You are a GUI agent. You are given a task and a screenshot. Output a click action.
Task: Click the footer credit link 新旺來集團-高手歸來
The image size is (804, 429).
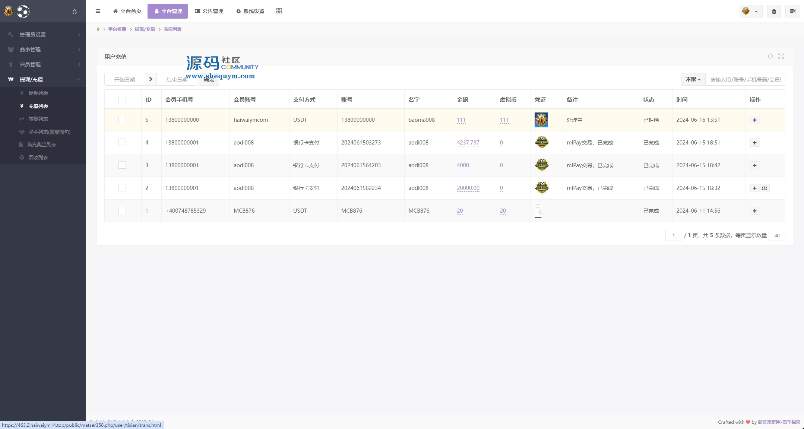tap(779, 422)
